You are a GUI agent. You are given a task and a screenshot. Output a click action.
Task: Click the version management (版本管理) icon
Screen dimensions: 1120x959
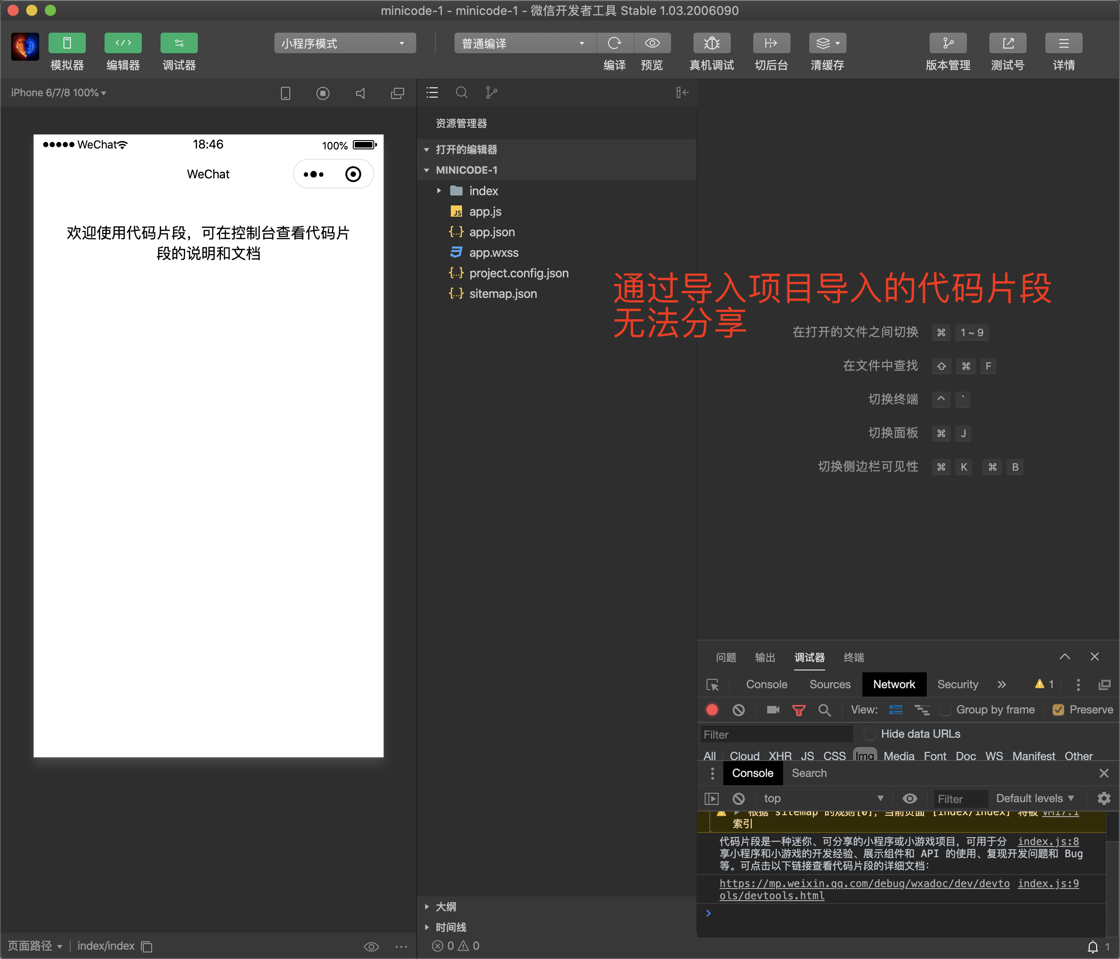pos(948,43)
